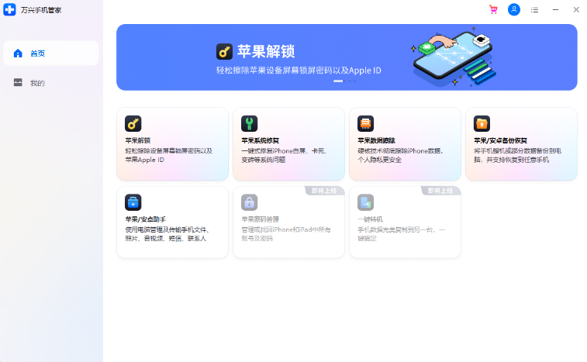
Task: Click description under 苹果/安卓备份恢复 card
Action: pos(517,155)
